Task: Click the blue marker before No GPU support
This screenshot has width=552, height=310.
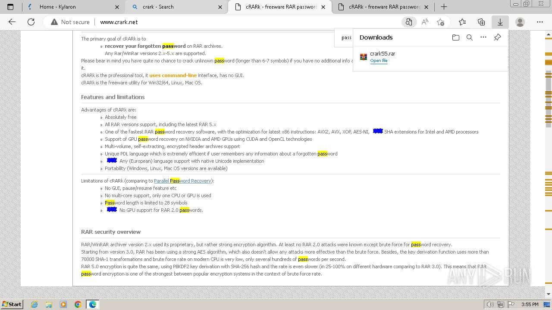Action: pos(112,209)
